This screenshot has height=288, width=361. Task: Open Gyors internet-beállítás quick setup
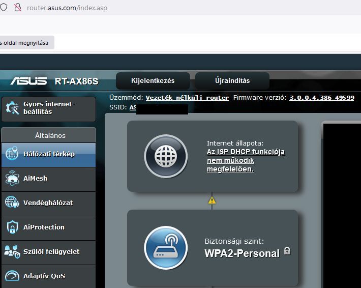(x=49, y=109)
